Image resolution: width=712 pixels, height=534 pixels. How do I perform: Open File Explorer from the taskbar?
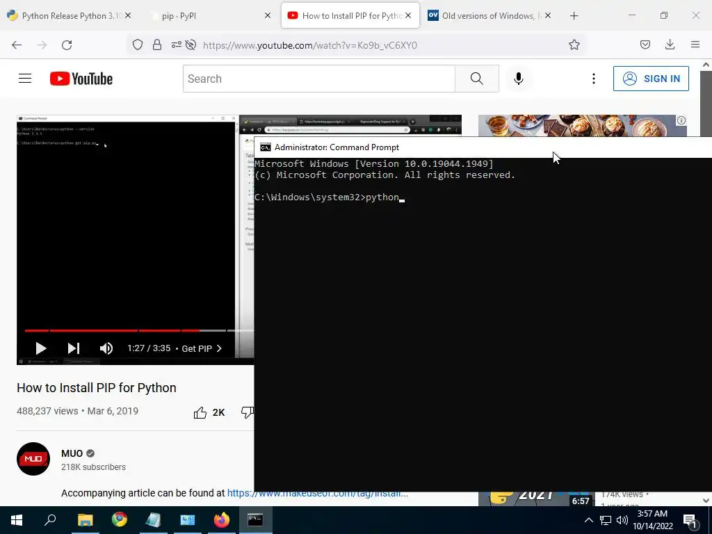tap(85, 520)
